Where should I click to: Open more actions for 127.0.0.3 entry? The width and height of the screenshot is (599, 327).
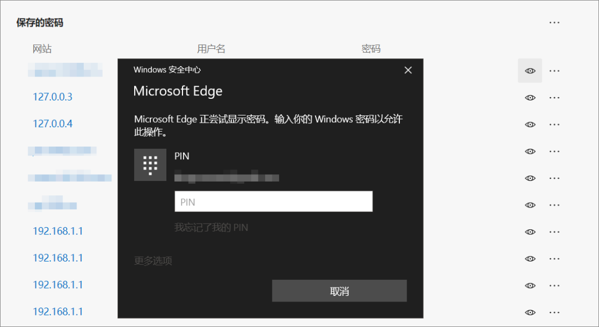click(x=554, y=98)
